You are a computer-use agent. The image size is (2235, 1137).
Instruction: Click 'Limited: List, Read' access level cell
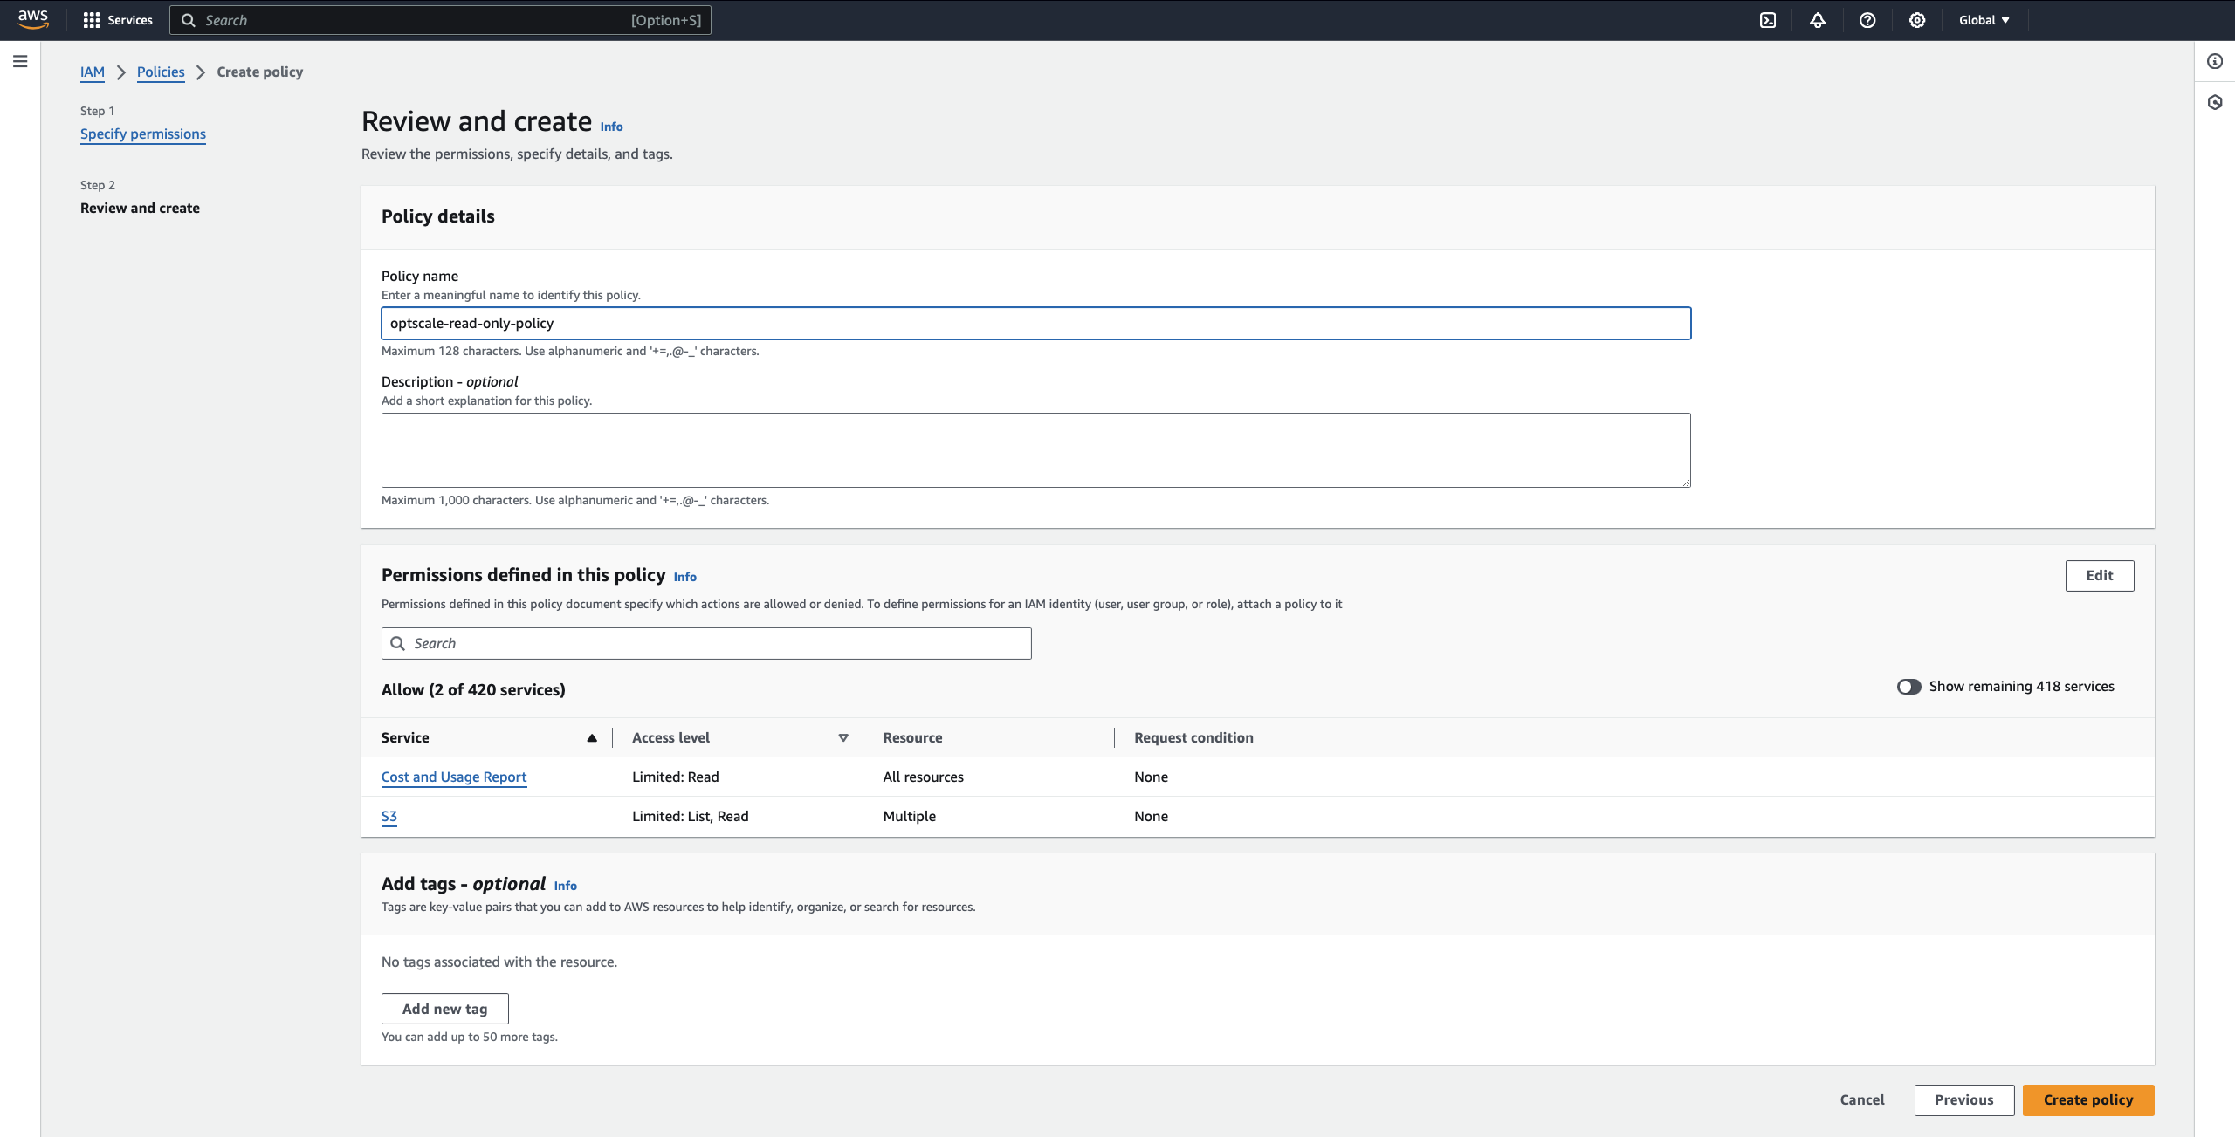coord(690,816)
